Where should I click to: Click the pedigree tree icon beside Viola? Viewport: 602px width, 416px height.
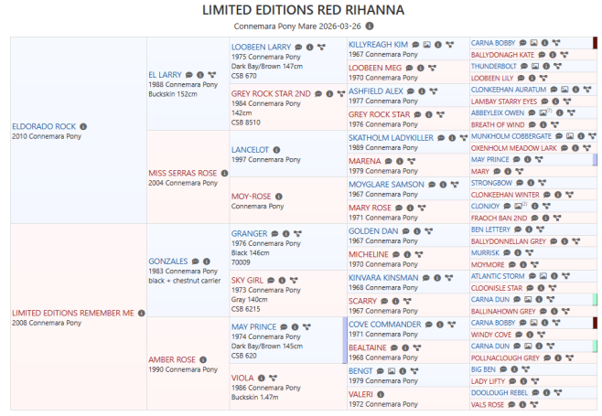(x=272, y=378)
